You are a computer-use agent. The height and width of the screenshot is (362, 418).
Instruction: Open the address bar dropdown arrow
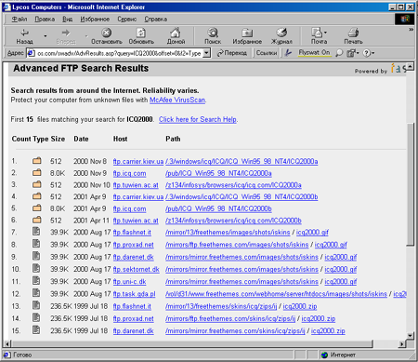tap(207, 53)
